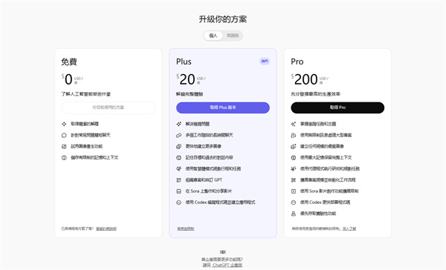
Task: Click the Sora video icon in Plus plan
Action: 178,191
